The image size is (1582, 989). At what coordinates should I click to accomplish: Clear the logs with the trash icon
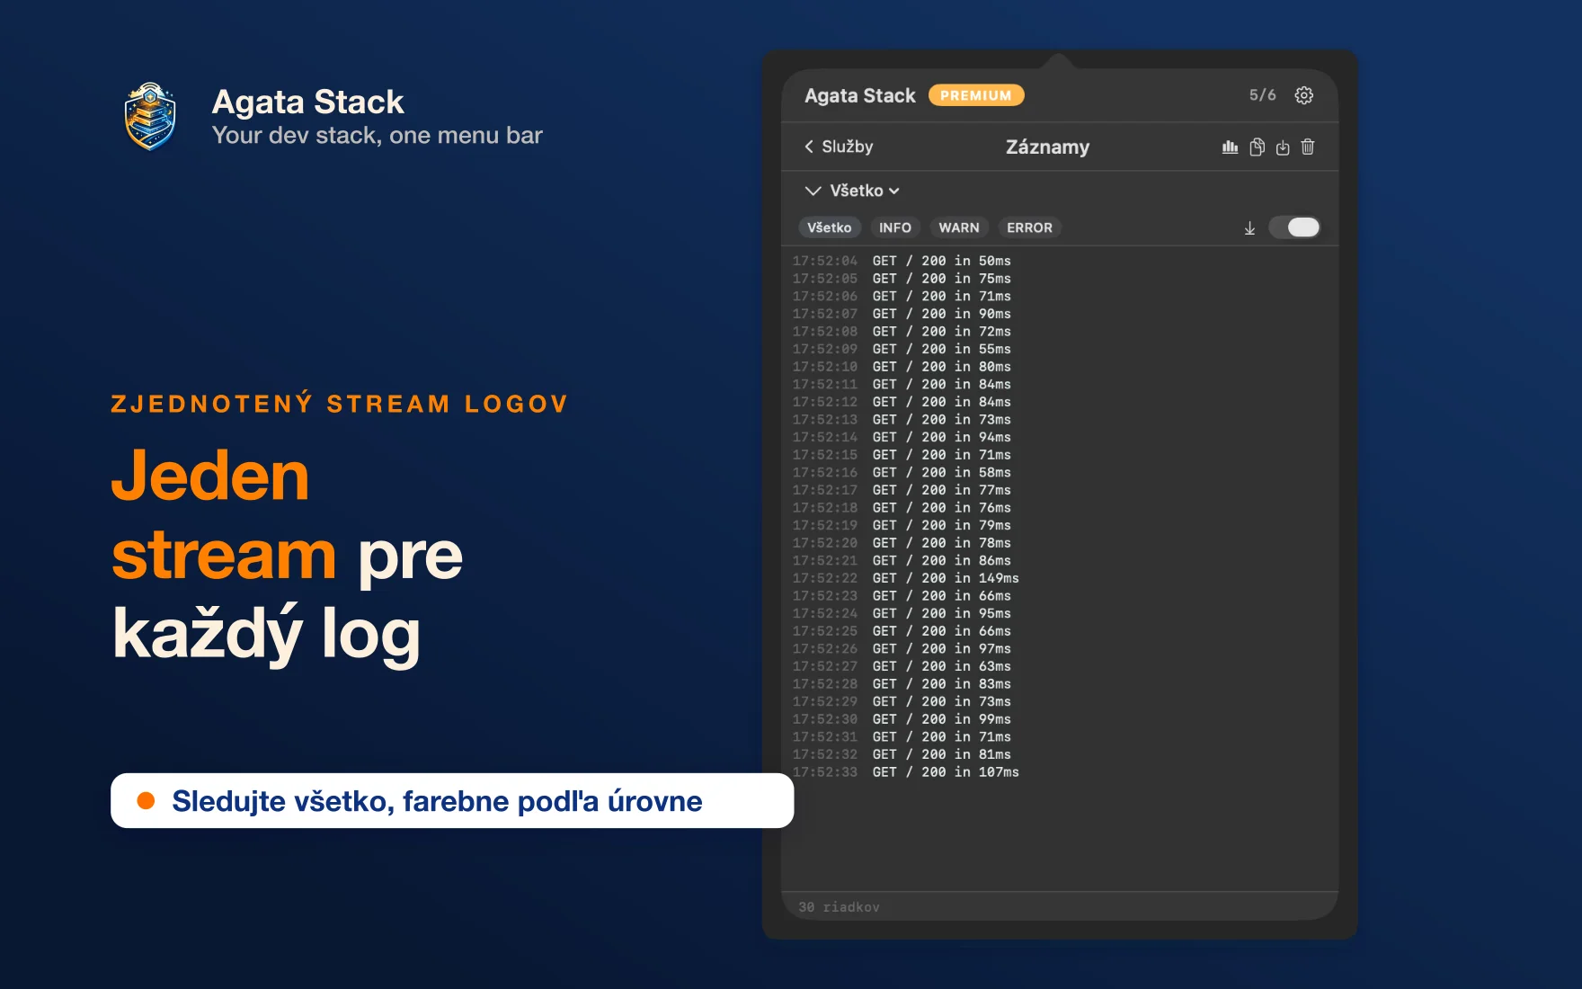[1308, 147]
